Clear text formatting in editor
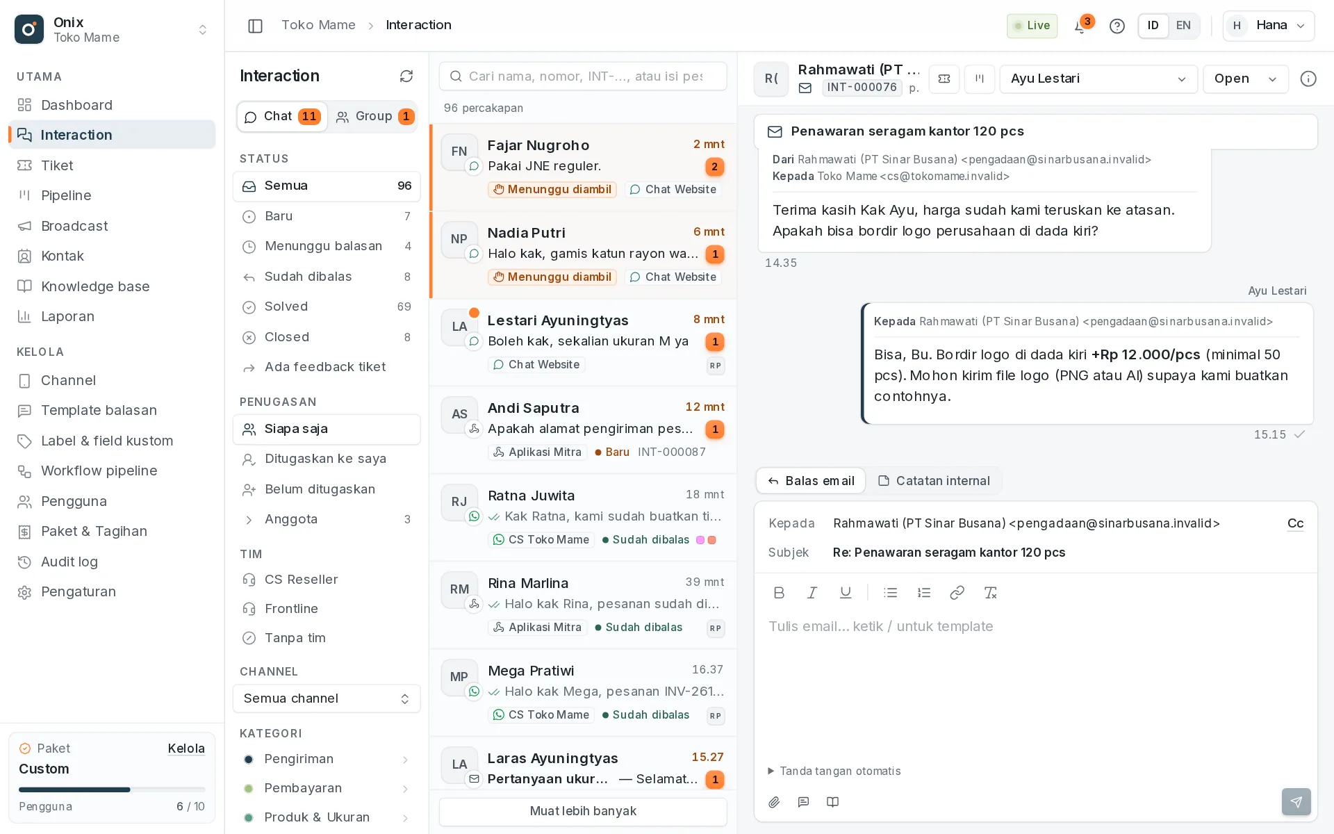The height and width of the screenshot is (834, 1334). [x=990, y=593]
